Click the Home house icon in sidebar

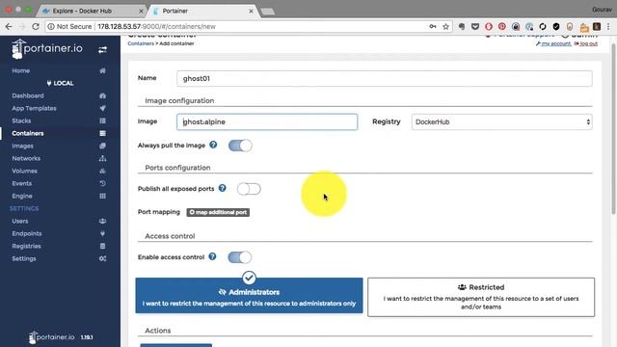[x=102, y=70]
